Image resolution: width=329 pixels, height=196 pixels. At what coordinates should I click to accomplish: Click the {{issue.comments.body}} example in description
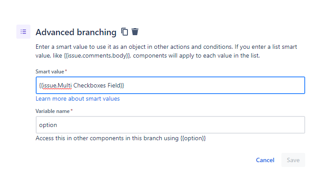(97, 56)
